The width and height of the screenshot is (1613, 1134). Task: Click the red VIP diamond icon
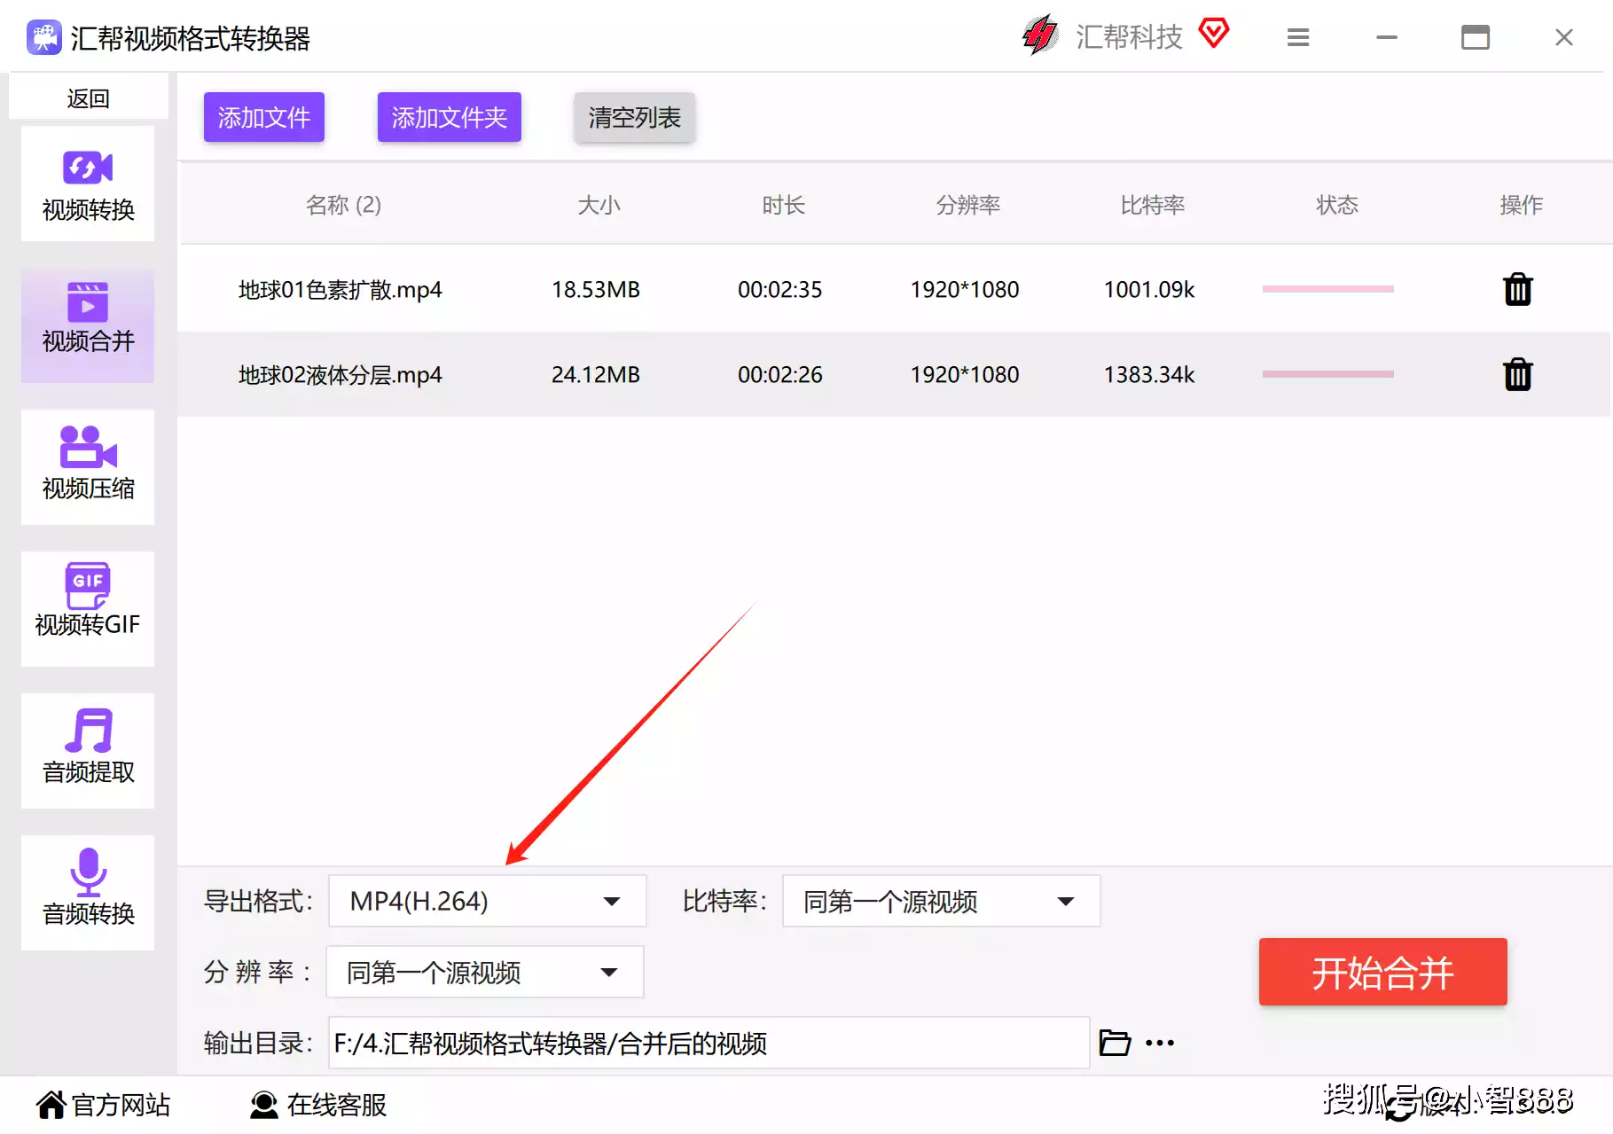click(1214, 33)
